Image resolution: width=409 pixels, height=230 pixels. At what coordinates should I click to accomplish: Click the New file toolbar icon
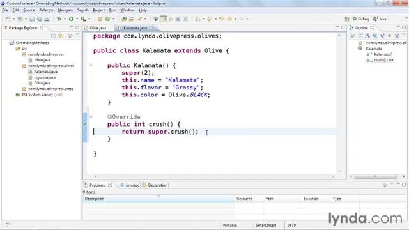point(8,19)
